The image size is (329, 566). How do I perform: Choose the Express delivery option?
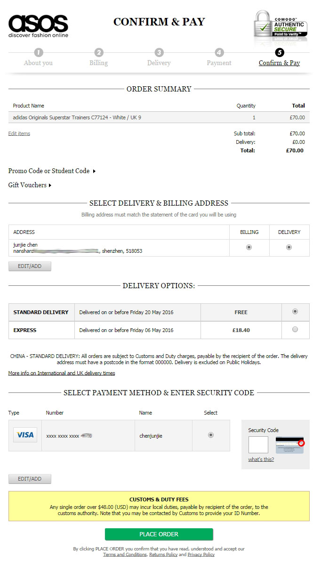coord(295,329)
